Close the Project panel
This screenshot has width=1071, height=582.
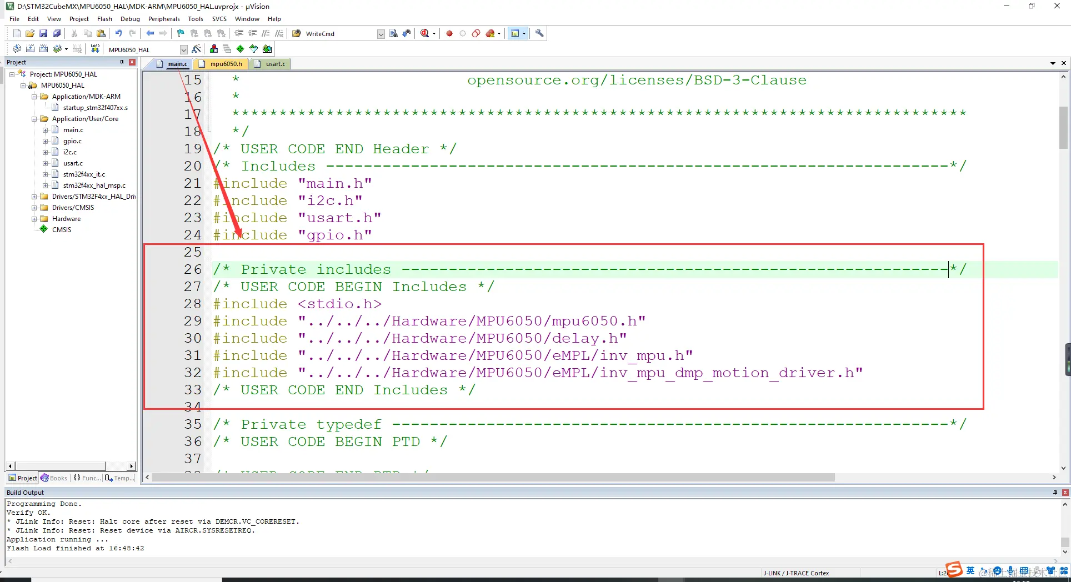[x=132, y=62]
